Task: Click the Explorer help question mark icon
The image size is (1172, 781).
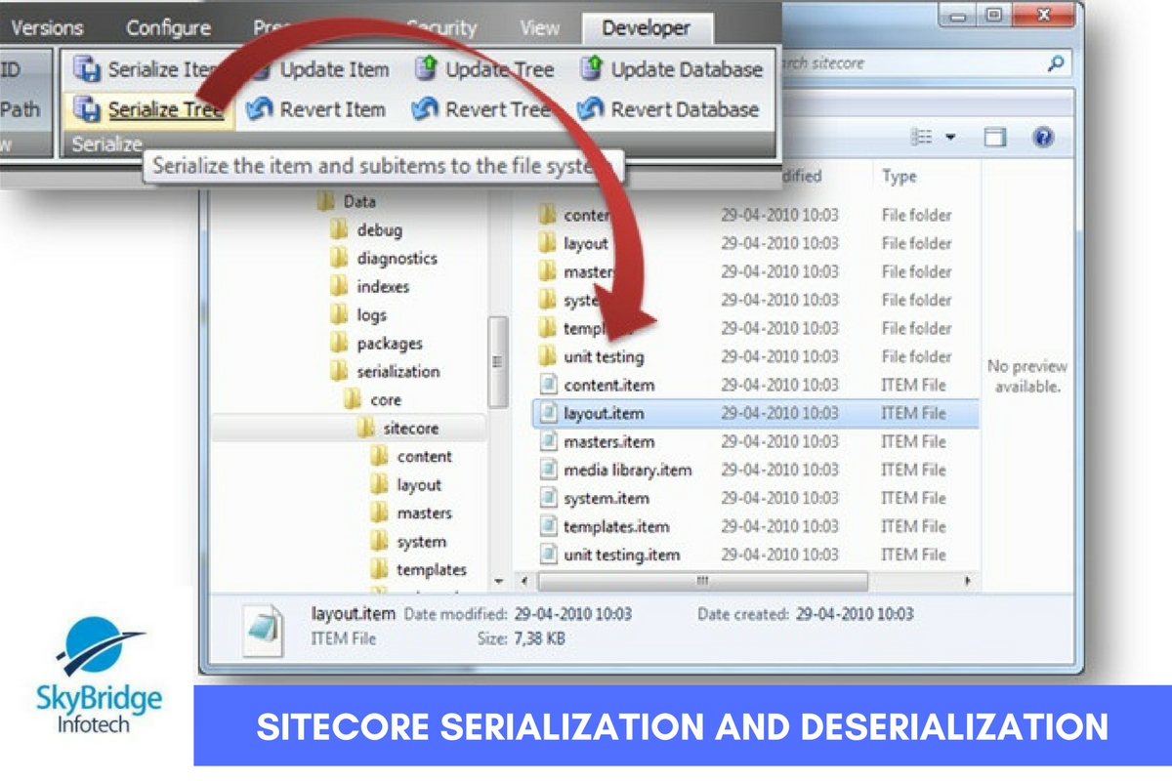Action: pos(1043,138)
